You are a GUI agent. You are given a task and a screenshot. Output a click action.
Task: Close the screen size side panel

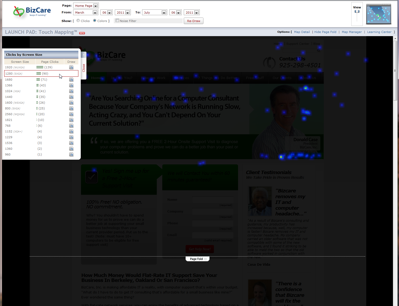point(84,68)
